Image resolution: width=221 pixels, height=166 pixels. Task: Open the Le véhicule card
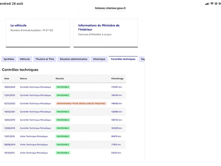point(38,33)
